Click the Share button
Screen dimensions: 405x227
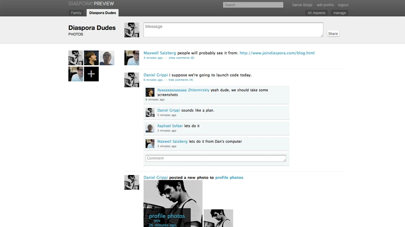tap(333, 33)
